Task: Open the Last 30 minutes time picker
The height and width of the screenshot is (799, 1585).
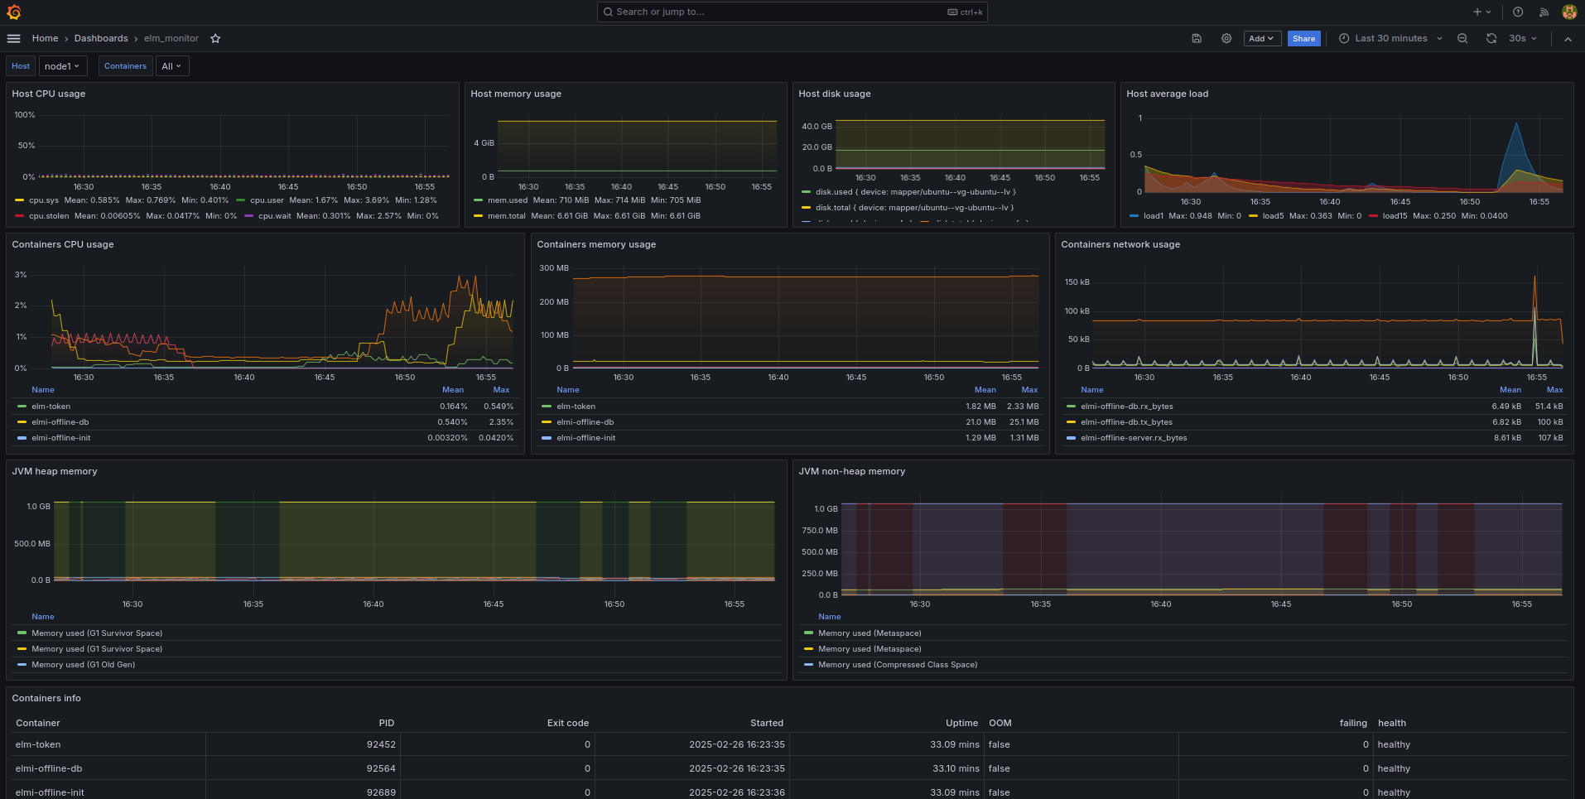Action: click(x=1391, y=39)
